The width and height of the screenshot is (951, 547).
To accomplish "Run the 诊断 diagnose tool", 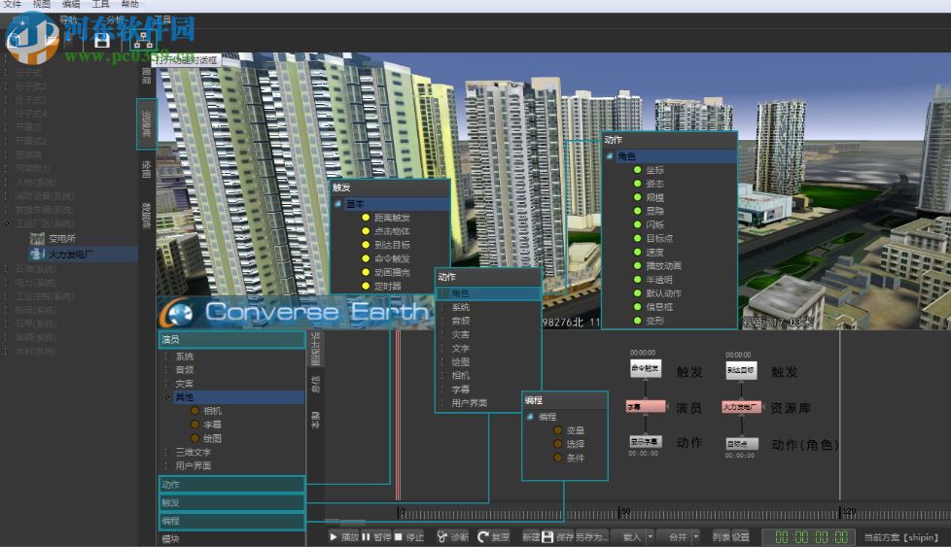I will click(452, 536).
